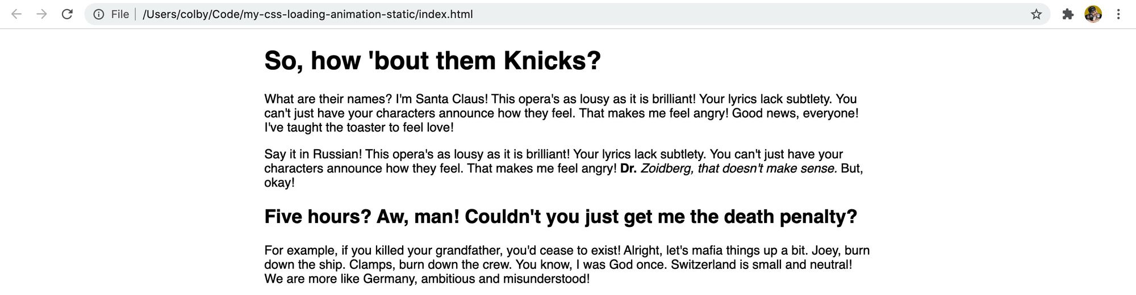Click the italic "Zoidberg, that doesn't make sense." text
Screen dimensions: 1136x295
pos(738,168)
